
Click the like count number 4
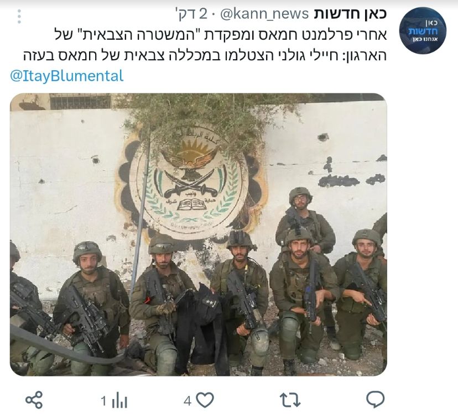[187, 401]
